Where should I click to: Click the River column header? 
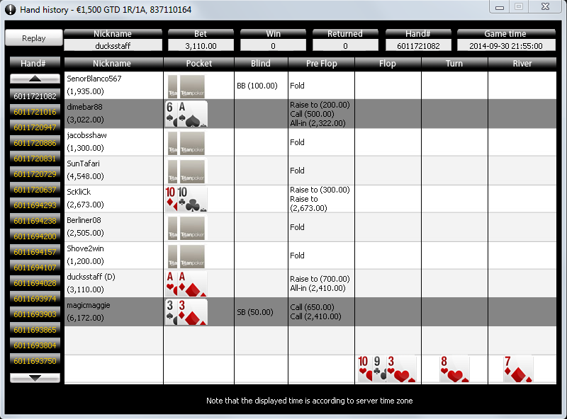[522, 63]
